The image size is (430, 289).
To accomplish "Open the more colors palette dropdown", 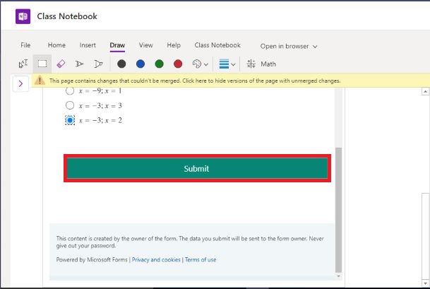I will pyautogui.click(x=201, y=64).
